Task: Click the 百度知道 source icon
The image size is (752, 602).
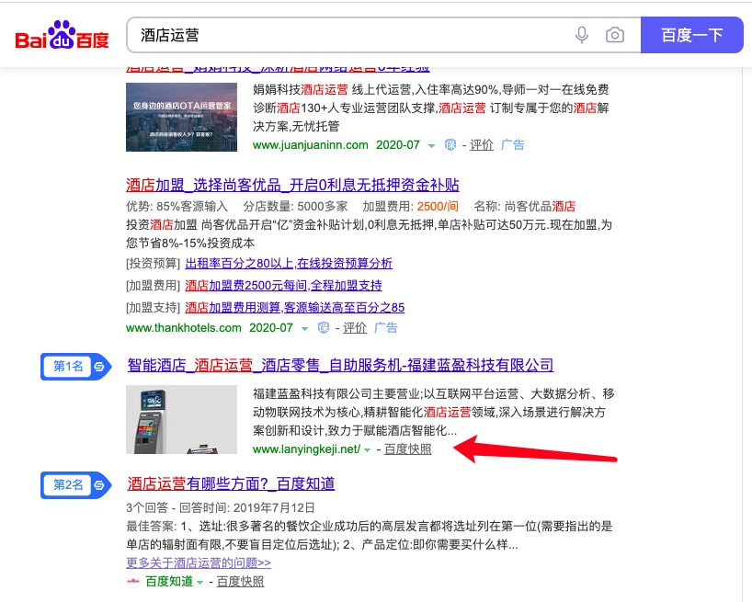Action: [x=133, y=582]
